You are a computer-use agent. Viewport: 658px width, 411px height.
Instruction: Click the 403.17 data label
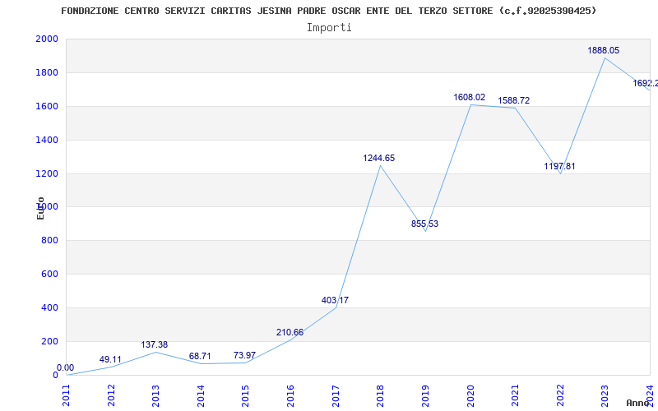coord(335,300)
